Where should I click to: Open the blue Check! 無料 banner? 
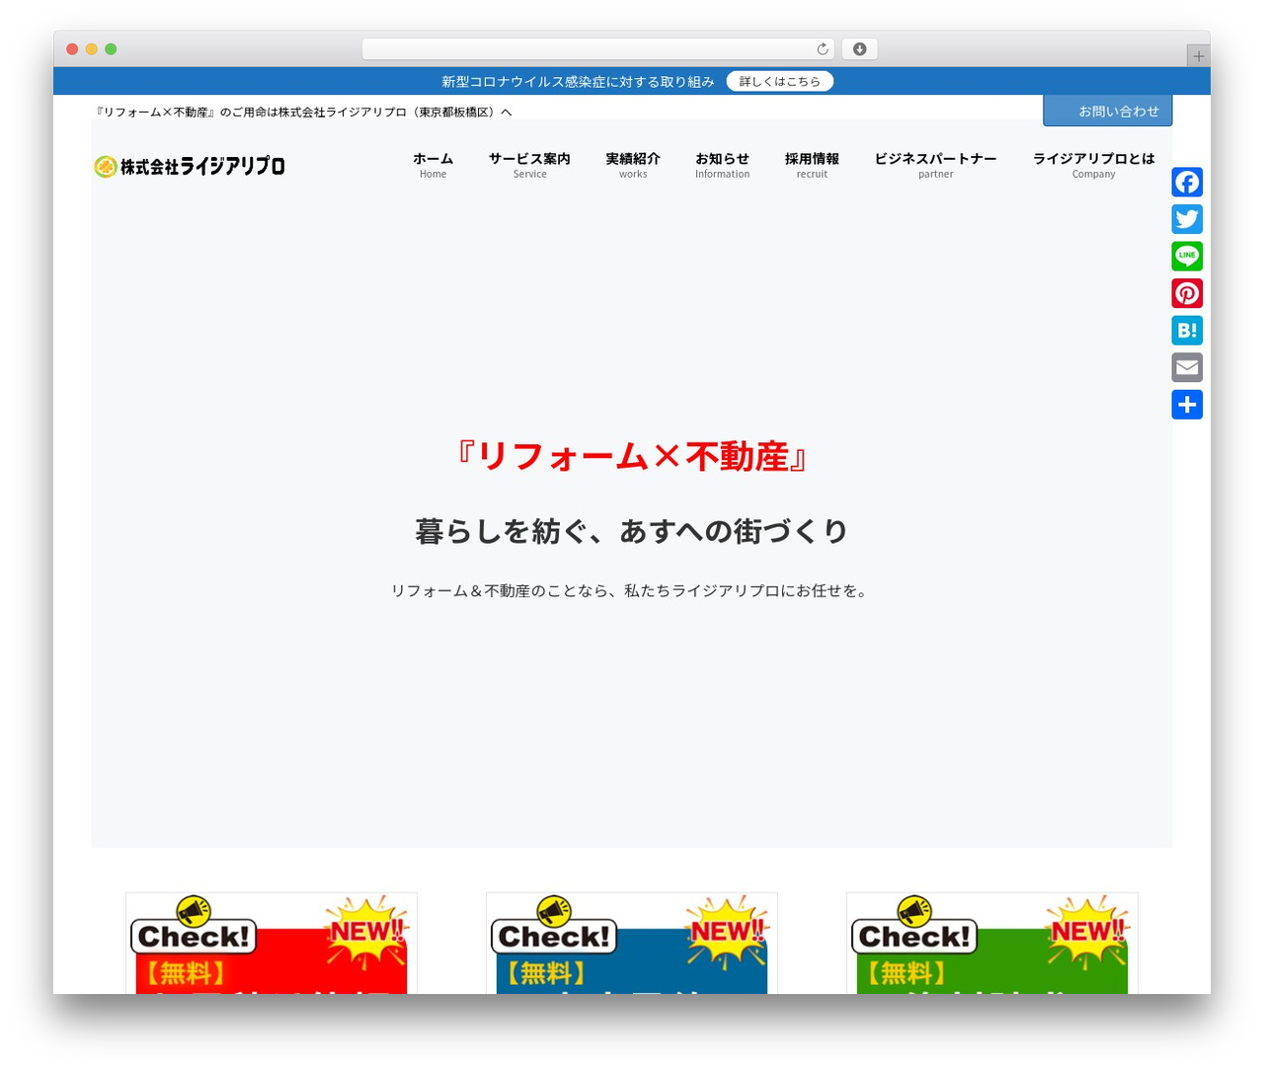632,944
